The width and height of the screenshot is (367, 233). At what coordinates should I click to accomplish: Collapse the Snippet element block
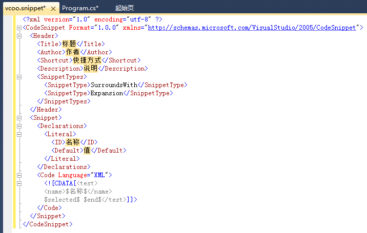tap(19, 118)
